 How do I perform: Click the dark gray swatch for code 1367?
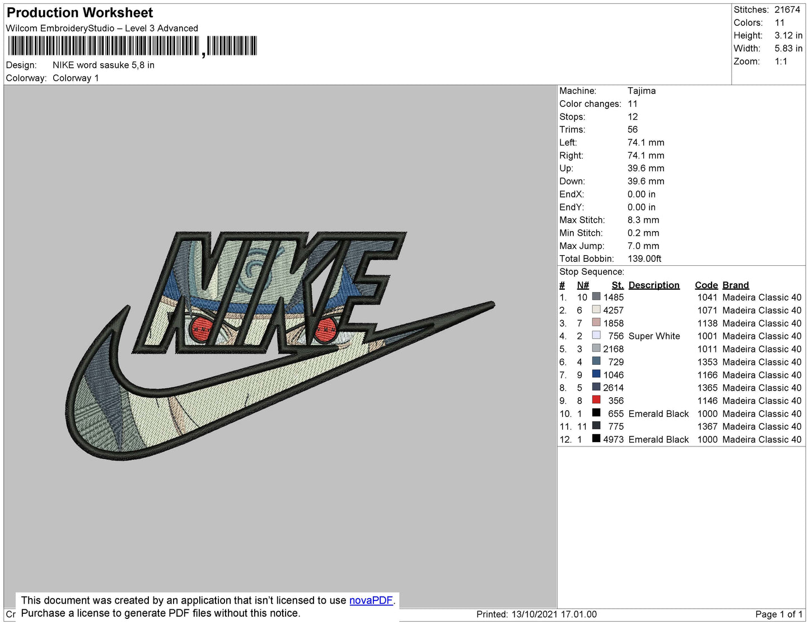click(x=596, y=425)
